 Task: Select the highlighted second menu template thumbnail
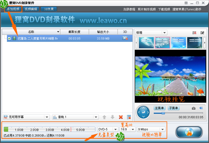162,42
